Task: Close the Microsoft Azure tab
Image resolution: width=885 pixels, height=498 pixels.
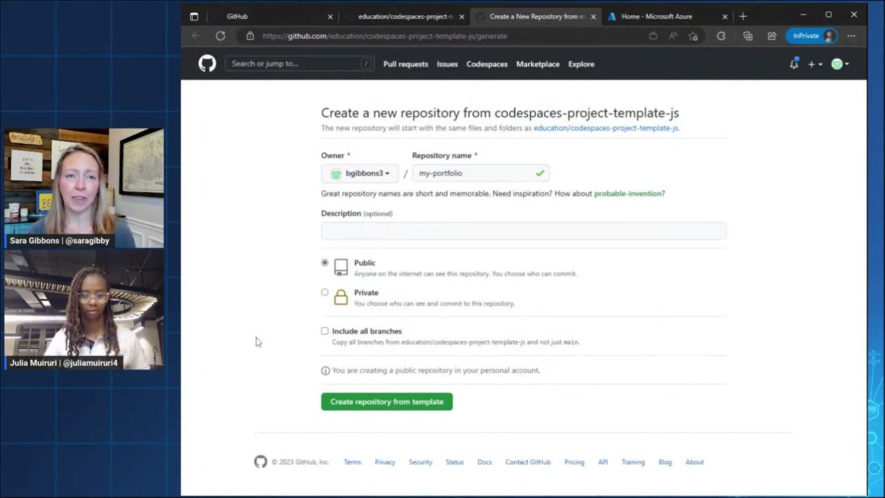Action: click(725, 17)
